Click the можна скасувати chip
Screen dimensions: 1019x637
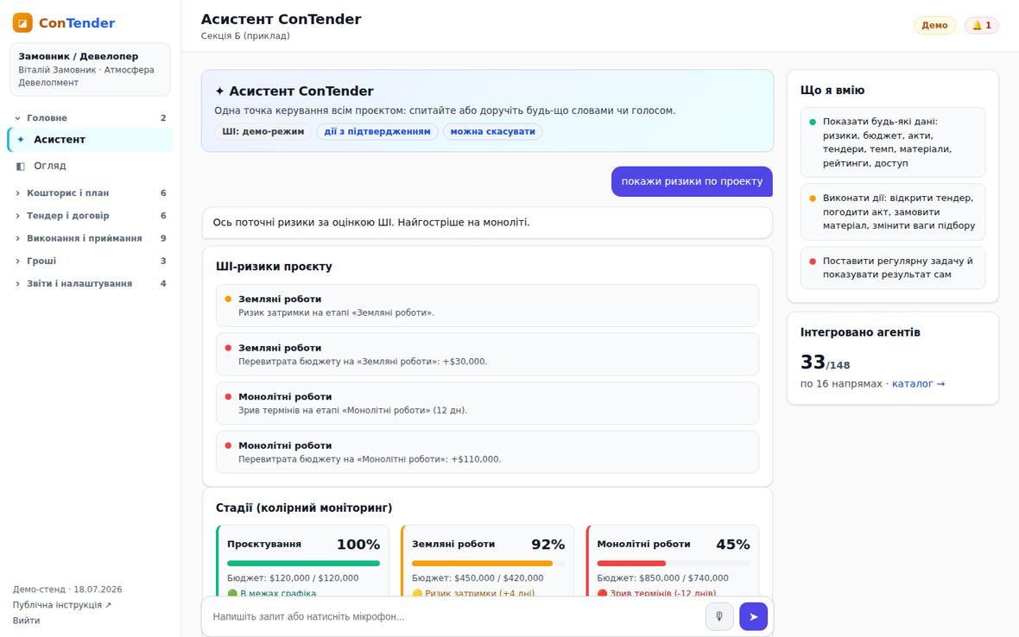[x=492, y=132]
